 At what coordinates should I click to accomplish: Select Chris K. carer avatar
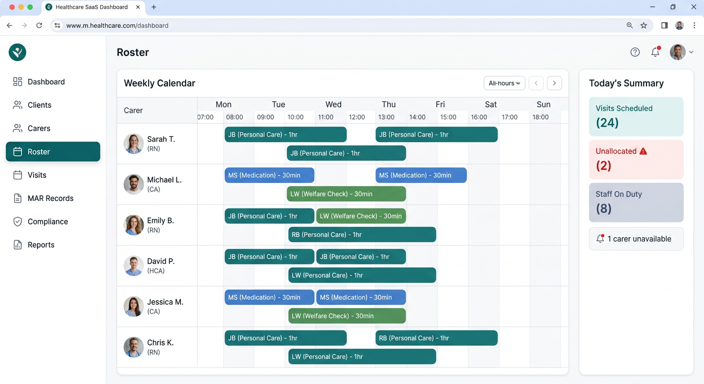click(x=133, y=347)
